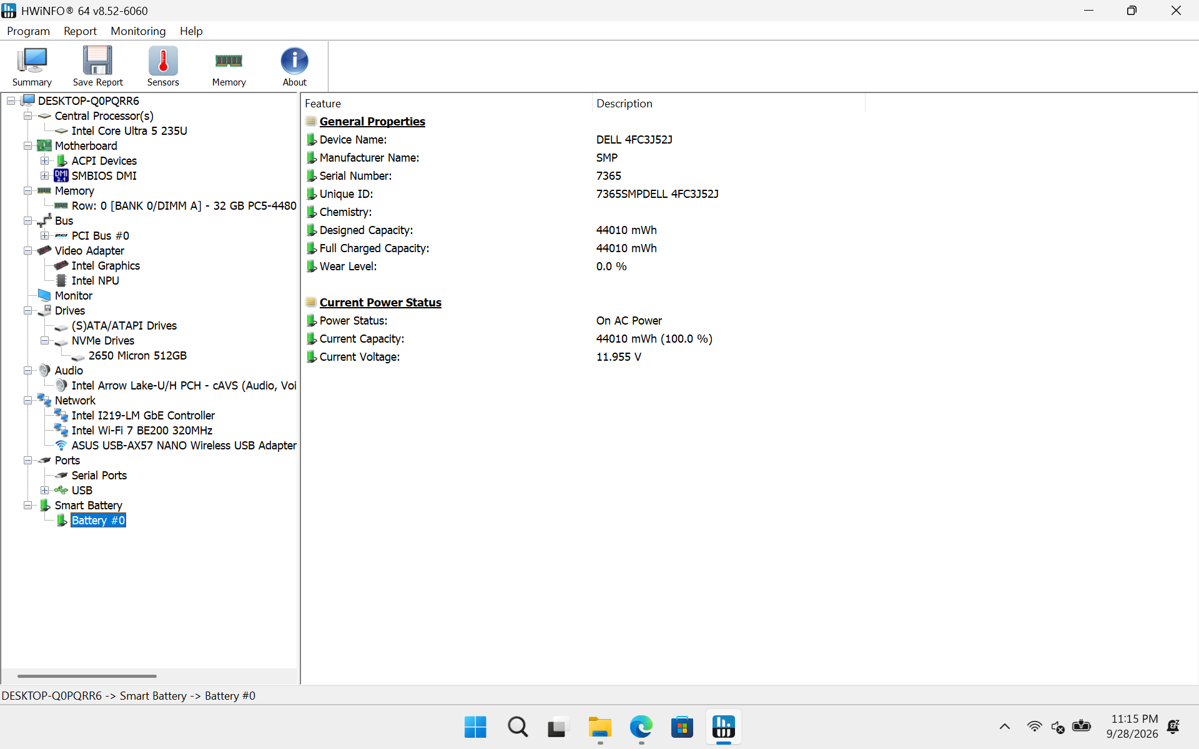Click the tree horizontal scrollbar thumb
This screenshot has height=749, width=1199.
coord(87,676)
